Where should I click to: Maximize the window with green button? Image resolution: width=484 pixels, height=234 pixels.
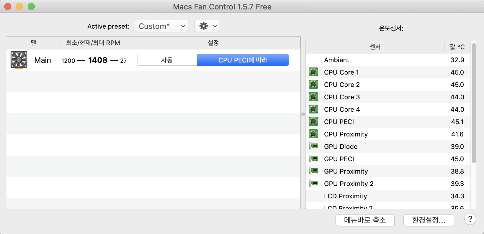tap(31, 6)
